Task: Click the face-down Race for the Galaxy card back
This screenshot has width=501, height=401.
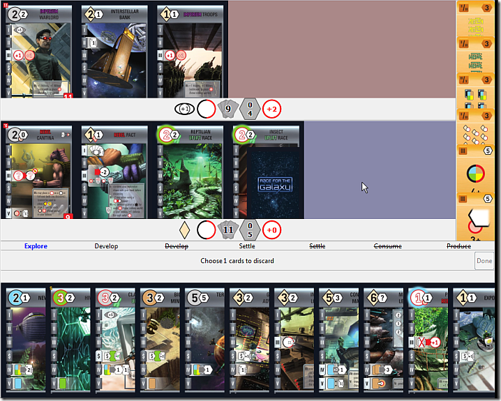Action: point(274,183)
